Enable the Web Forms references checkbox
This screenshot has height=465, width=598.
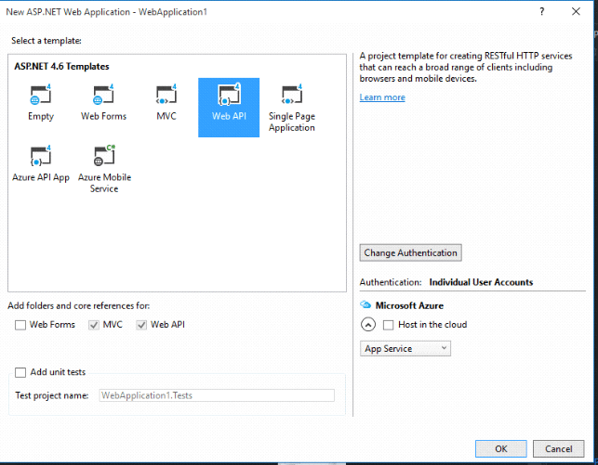tap(20, 325)
